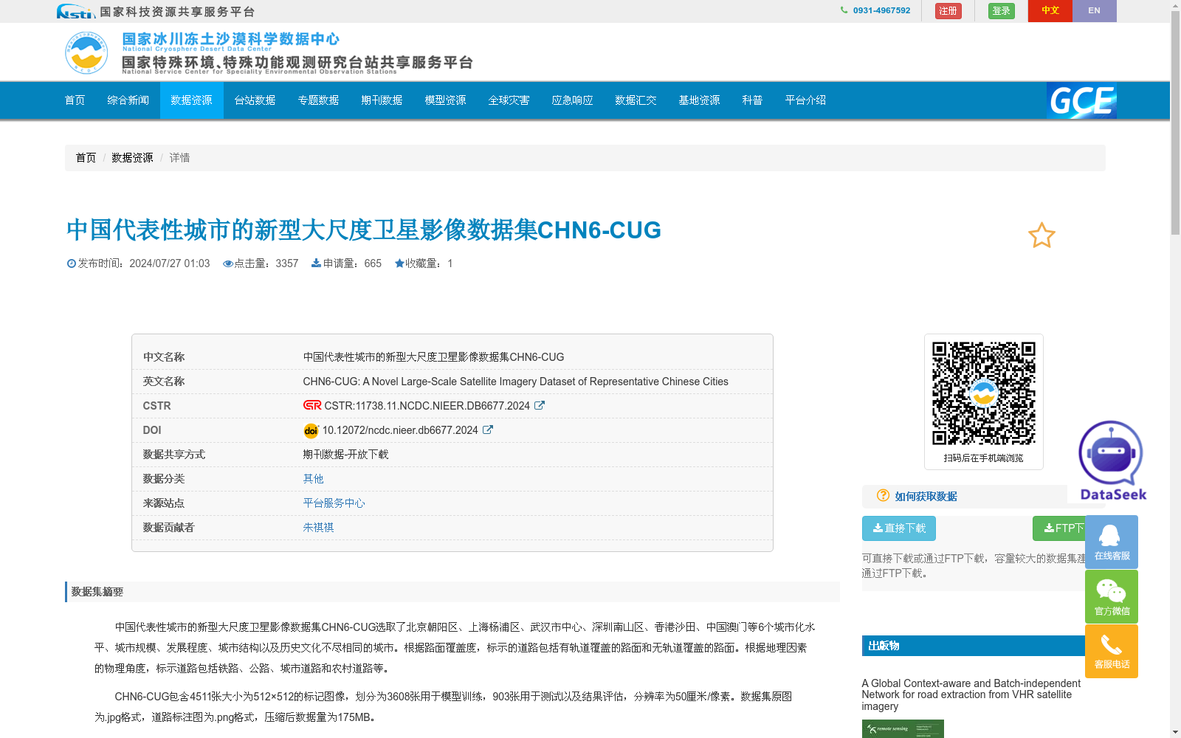Open 科普 menu item

[753, 100]
